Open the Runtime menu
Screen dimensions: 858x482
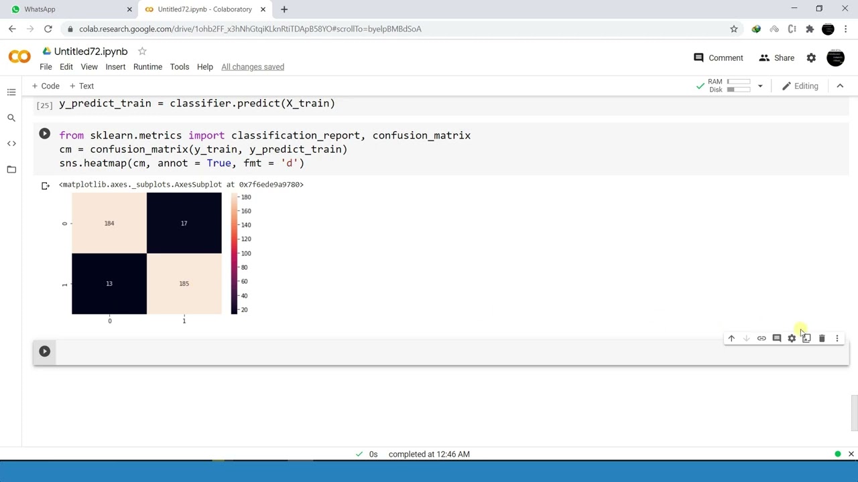(147, 67)
